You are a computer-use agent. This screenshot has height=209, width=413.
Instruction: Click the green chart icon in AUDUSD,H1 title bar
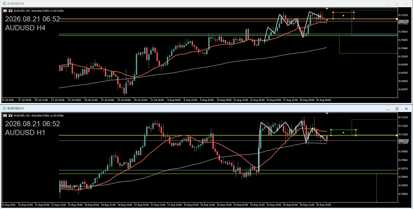pyautogui.click(x=4, y=108)
